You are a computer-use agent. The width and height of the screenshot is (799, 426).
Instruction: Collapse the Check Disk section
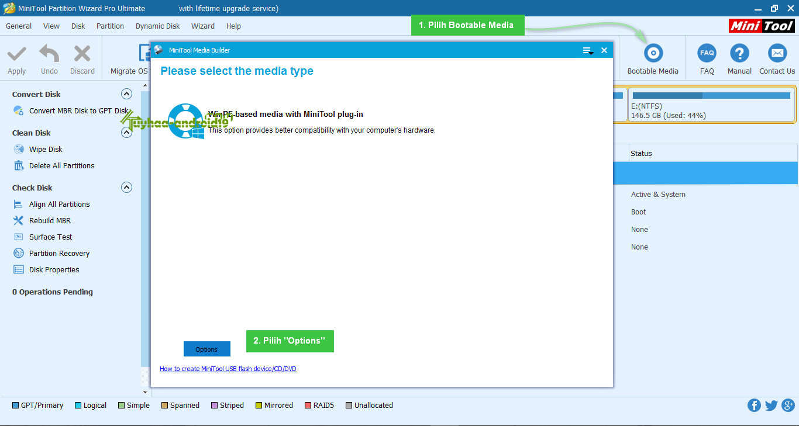pos(126,187)
